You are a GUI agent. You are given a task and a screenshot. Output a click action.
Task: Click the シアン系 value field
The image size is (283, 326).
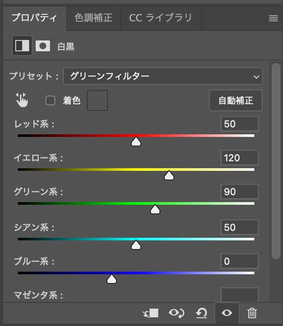point(240,227)
